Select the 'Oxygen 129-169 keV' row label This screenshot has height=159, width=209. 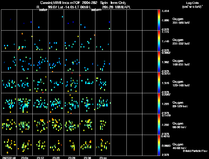pos(181,84)
